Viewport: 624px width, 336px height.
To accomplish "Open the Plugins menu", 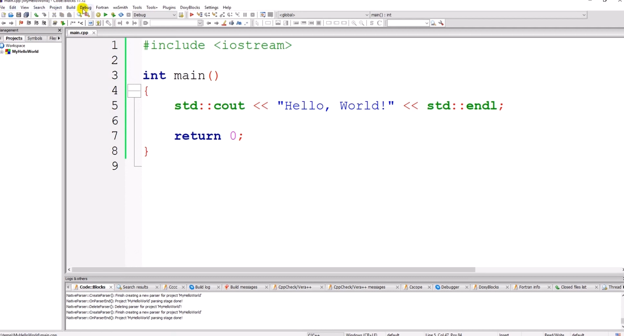I will point(169,7).
